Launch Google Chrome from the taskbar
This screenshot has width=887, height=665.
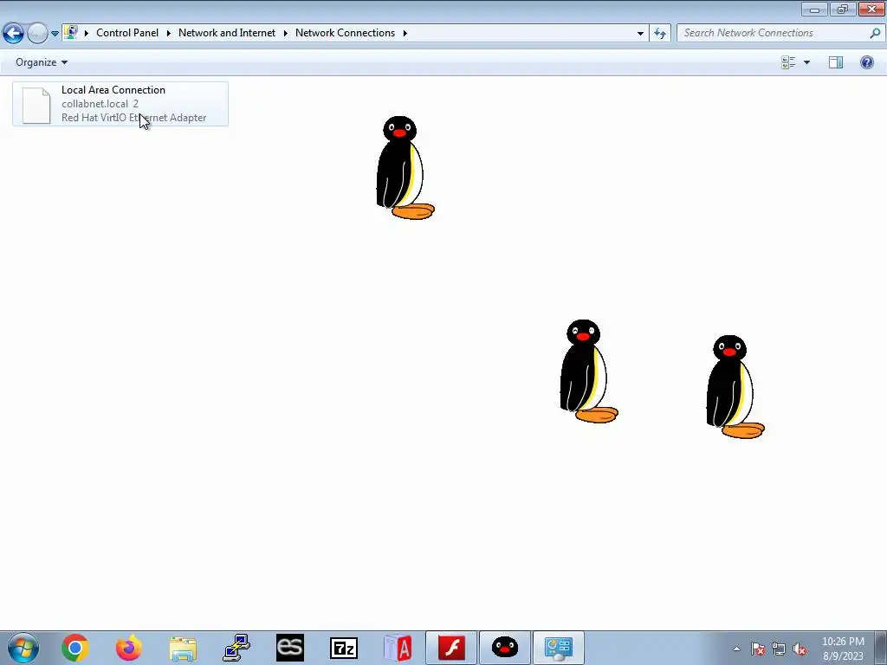pyautogui.click(x=75, y=648)
